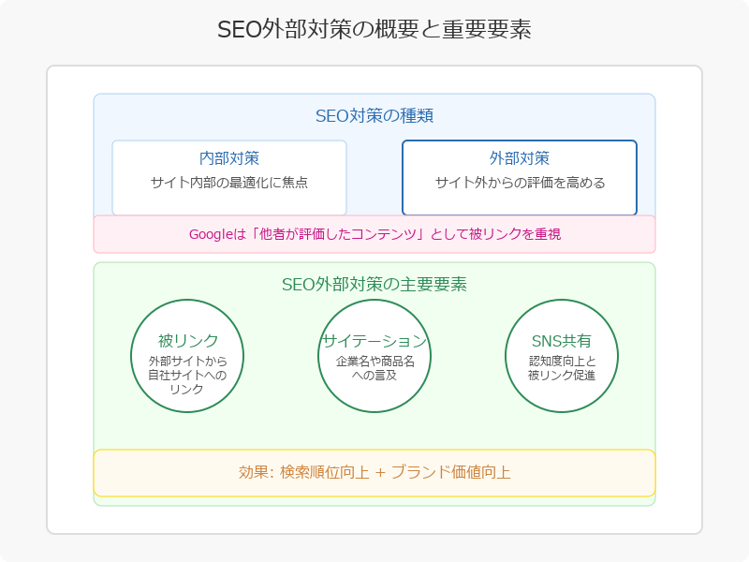This screenshot has height=562, width=749.
Task: Click 企業名や商品名への言及 description
Action: (x=374, y=368)
